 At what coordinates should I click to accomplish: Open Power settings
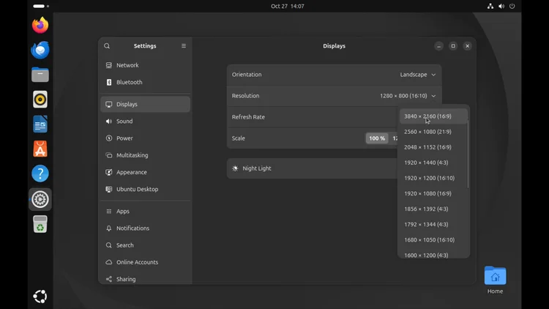pos(146,138)
